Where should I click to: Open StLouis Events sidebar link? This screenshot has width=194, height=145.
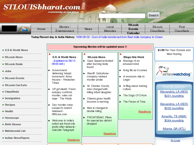(14, 78)
